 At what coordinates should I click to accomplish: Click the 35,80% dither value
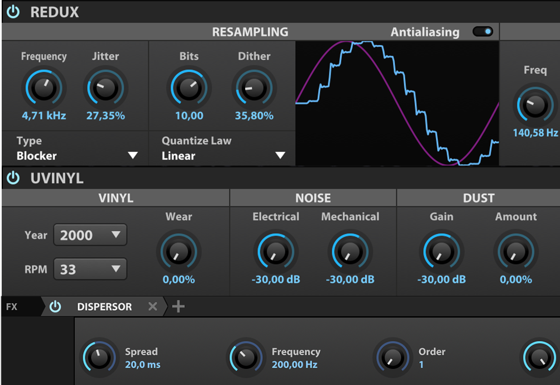pyautogui.click(x=254, y=116)
